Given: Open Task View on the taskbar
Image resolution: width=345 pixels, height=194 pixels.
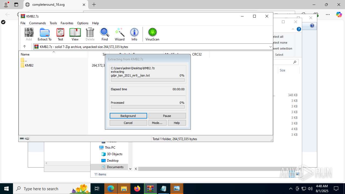Looking at the screenshot, I should click(97, 189).
